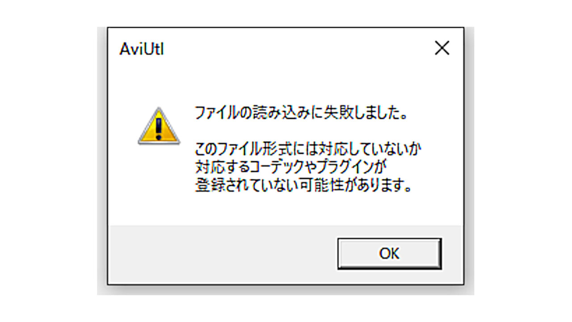The width and height of the screenshot is (572, 322).
Task: Click the line 登録されていない可能性があります。
Action: tap(303, 186)
